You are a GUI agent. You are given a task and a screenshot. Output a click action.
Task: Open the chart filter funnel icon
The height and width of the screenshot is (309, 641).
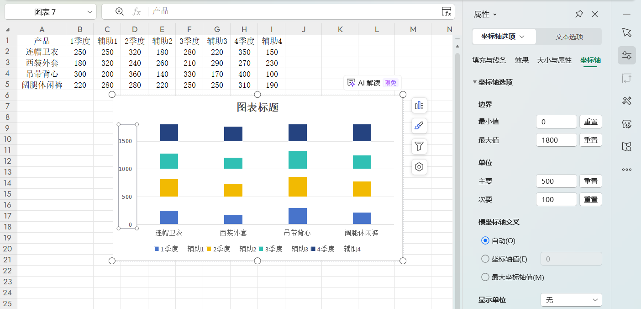click(419, 146)
